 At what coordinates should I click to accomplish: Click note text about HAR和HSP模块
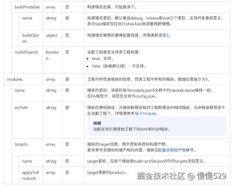(x=132, y=129)
